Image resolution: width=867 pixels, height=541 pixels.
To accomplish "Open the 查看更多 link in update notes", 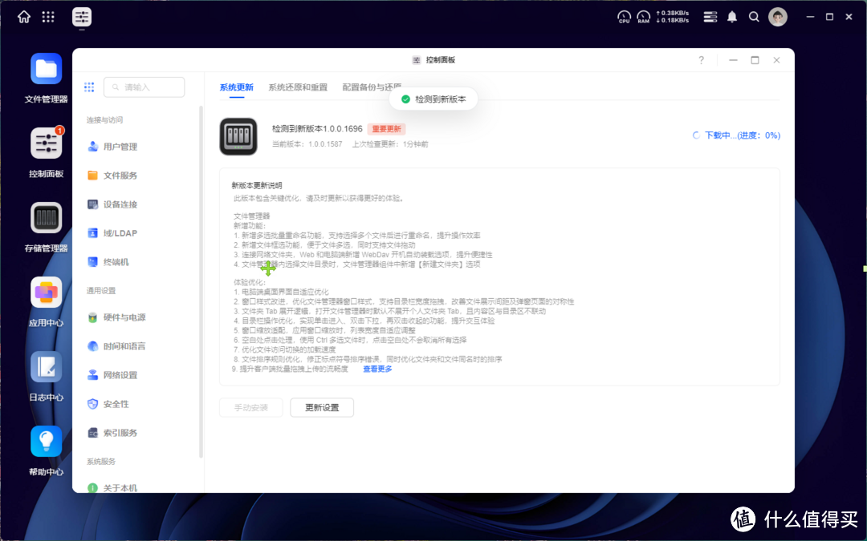I will (377, 369).
